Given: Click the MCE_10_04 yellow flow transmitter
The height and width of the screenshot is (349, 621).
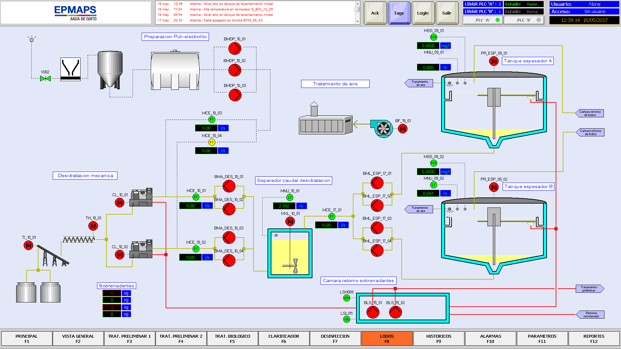Looking at the screenshot, I should tap(212, 142).
